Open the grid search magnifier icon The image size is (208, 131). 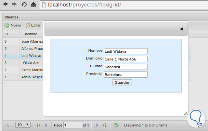coord(7,125)
